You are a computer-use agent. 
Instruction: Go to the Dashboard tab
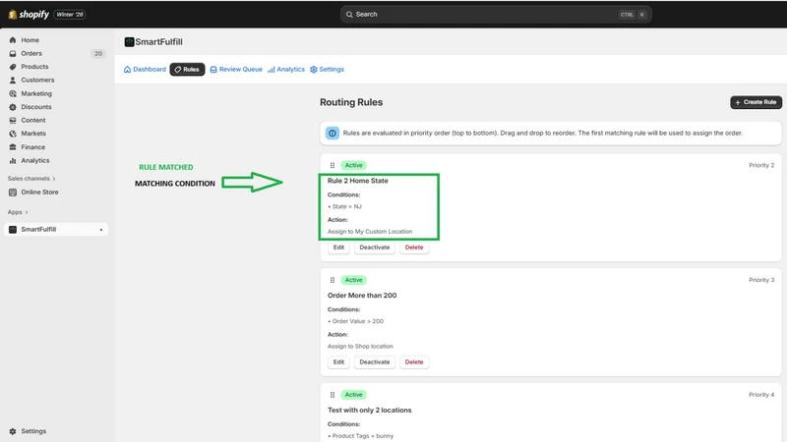pos(145,69)
